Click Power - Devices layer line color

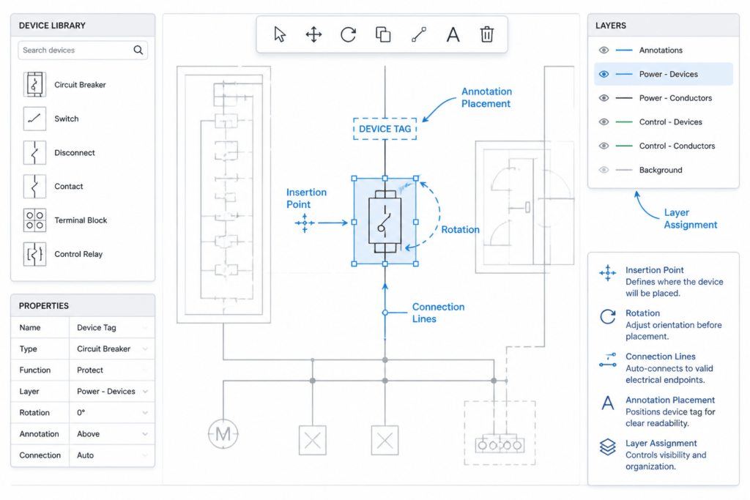[624, 74]
